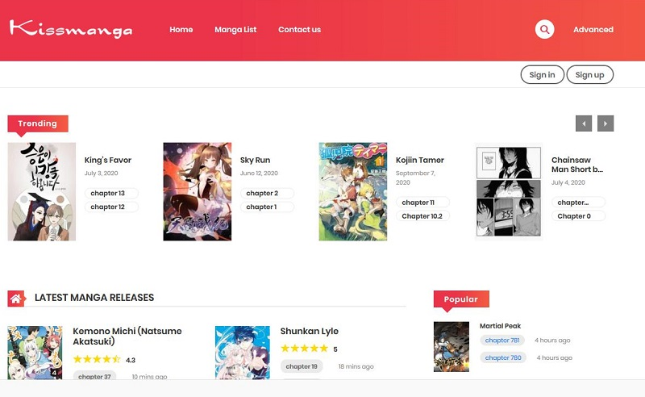Open Kojiin Tamer chapter 11
Image resolution: width=645 pixels, height=397 pixels.
pos(422,203)
